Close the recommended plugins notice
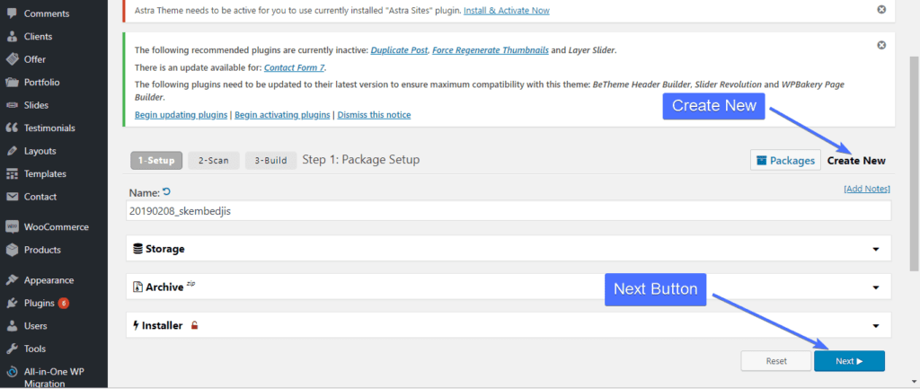The width and height of the screenshot is (920, 389). (881, 45)
